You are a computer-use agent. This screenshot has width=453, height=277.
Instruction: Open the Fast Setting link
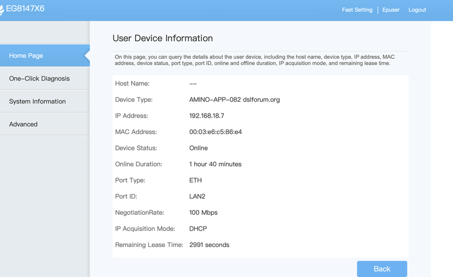tap(357, 10)
